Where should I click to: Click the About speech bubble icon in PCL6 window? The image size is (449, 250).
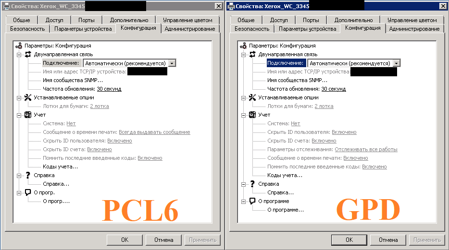[28, 192]
